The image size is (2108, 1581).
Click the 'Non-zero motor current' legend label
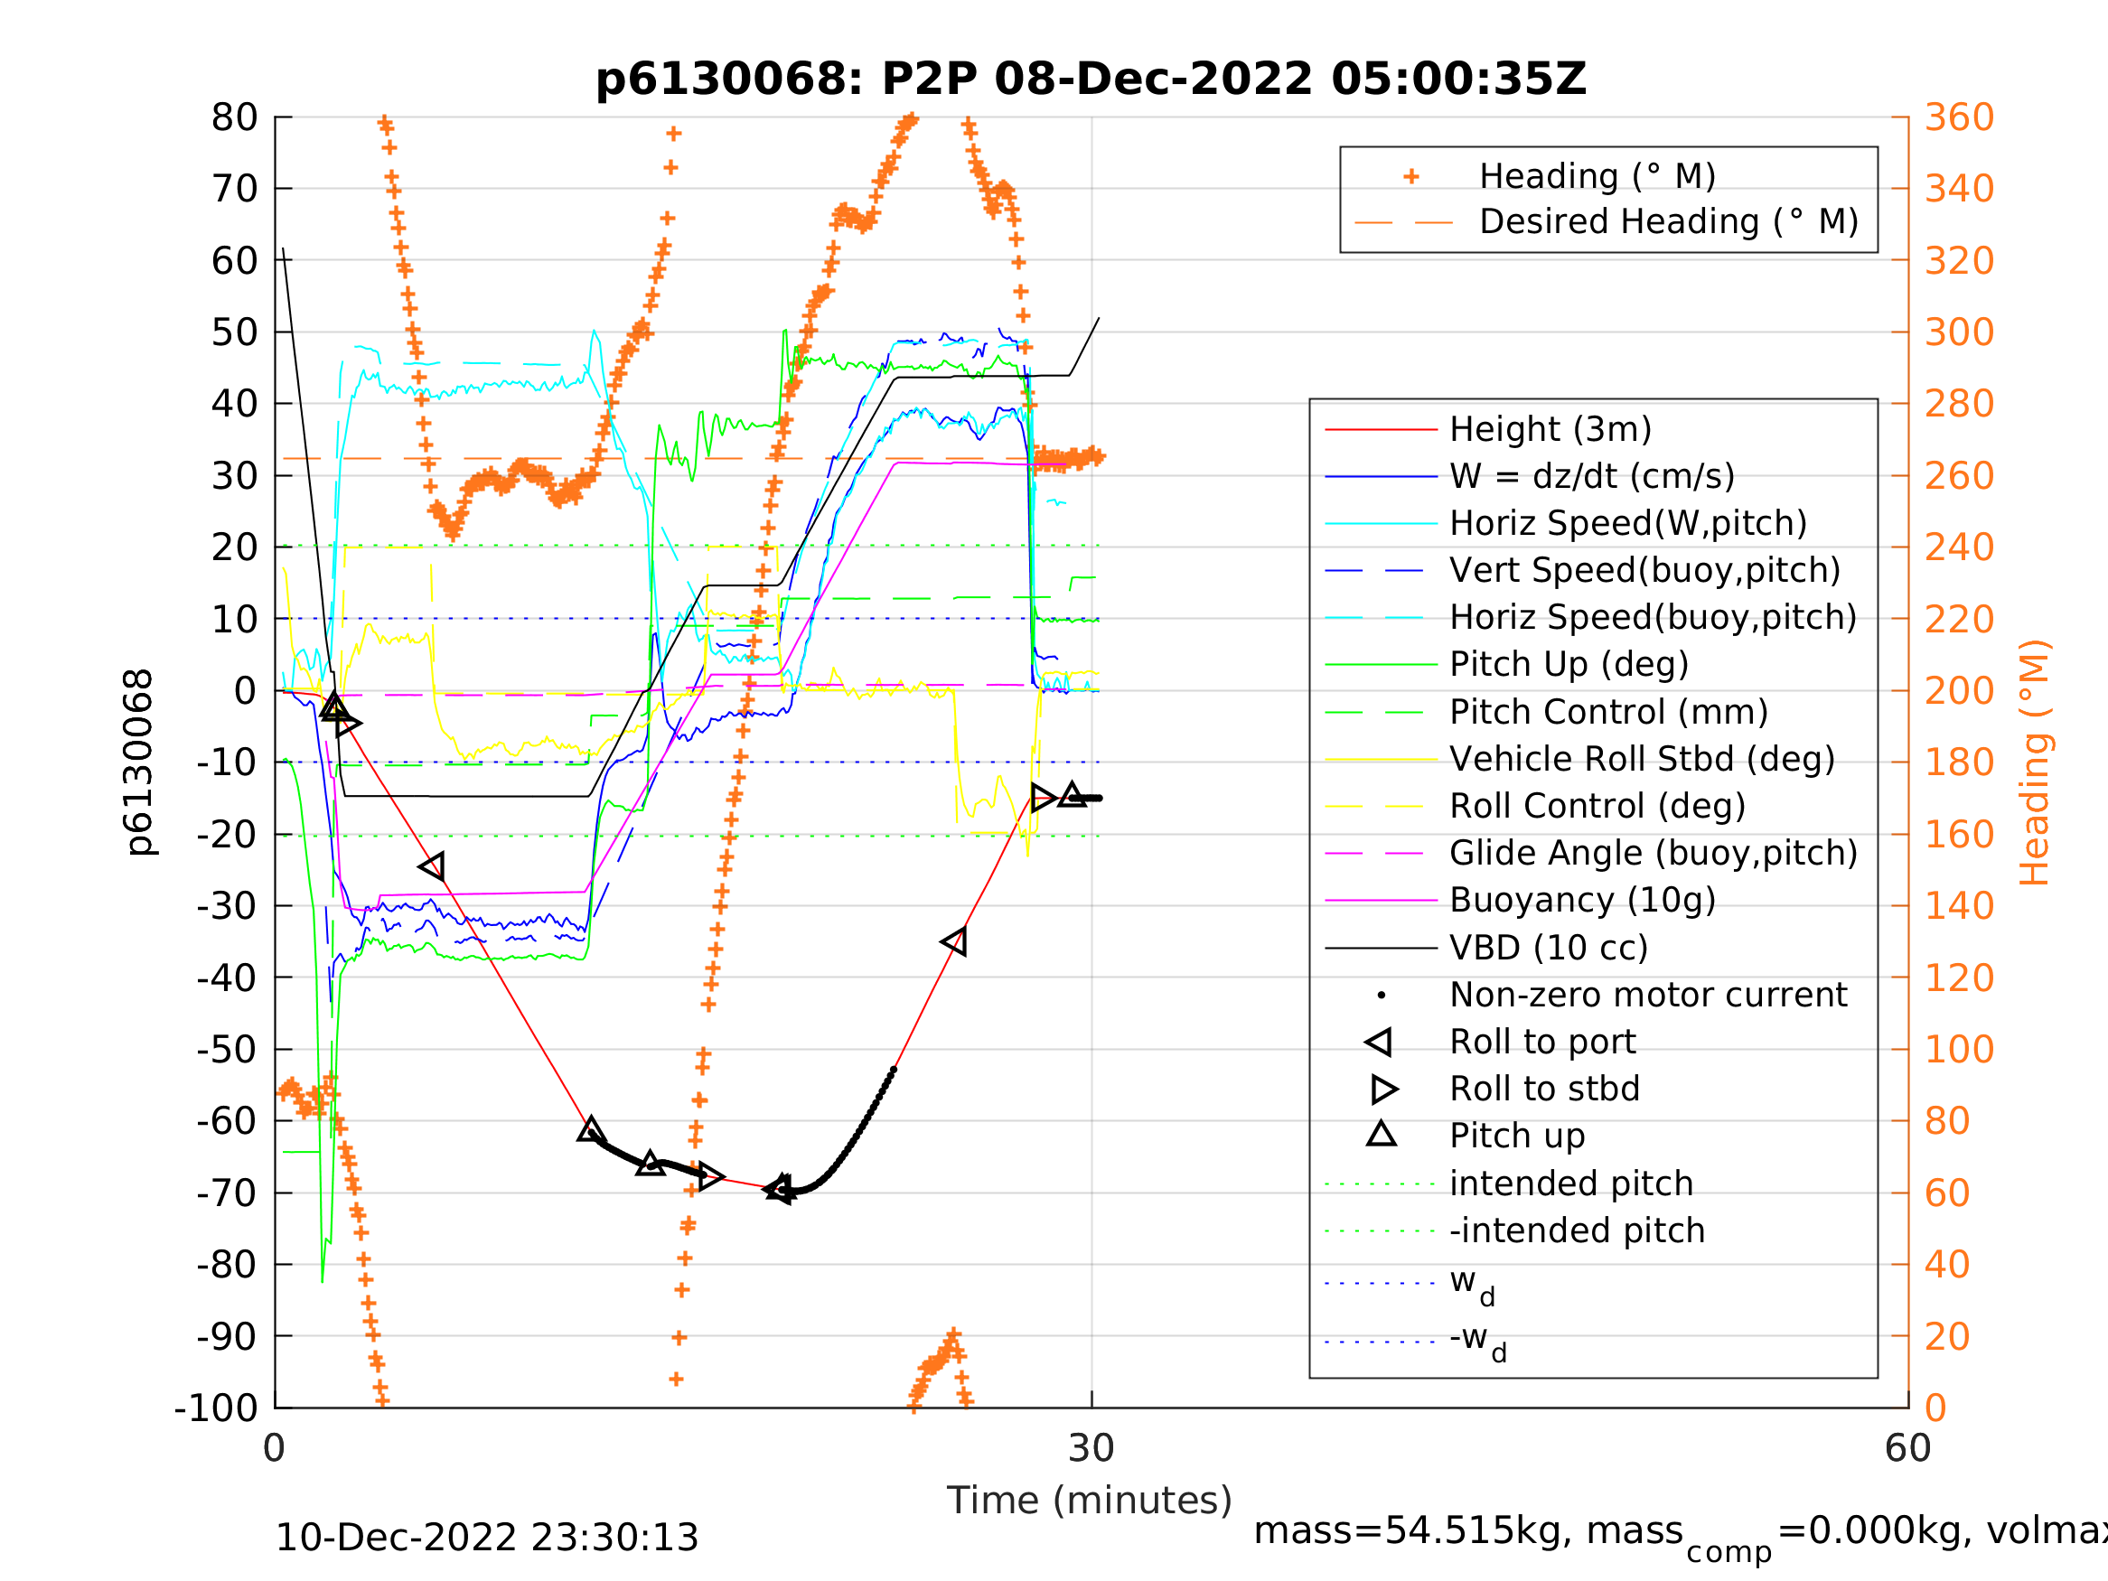pos(1649,995)
